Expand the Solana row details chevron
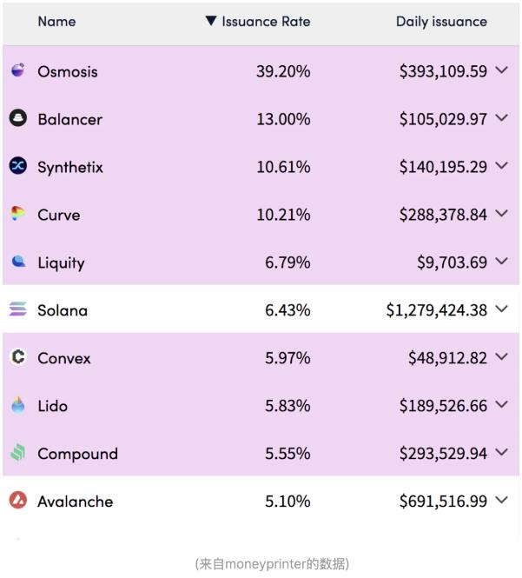 click(501, 309)
